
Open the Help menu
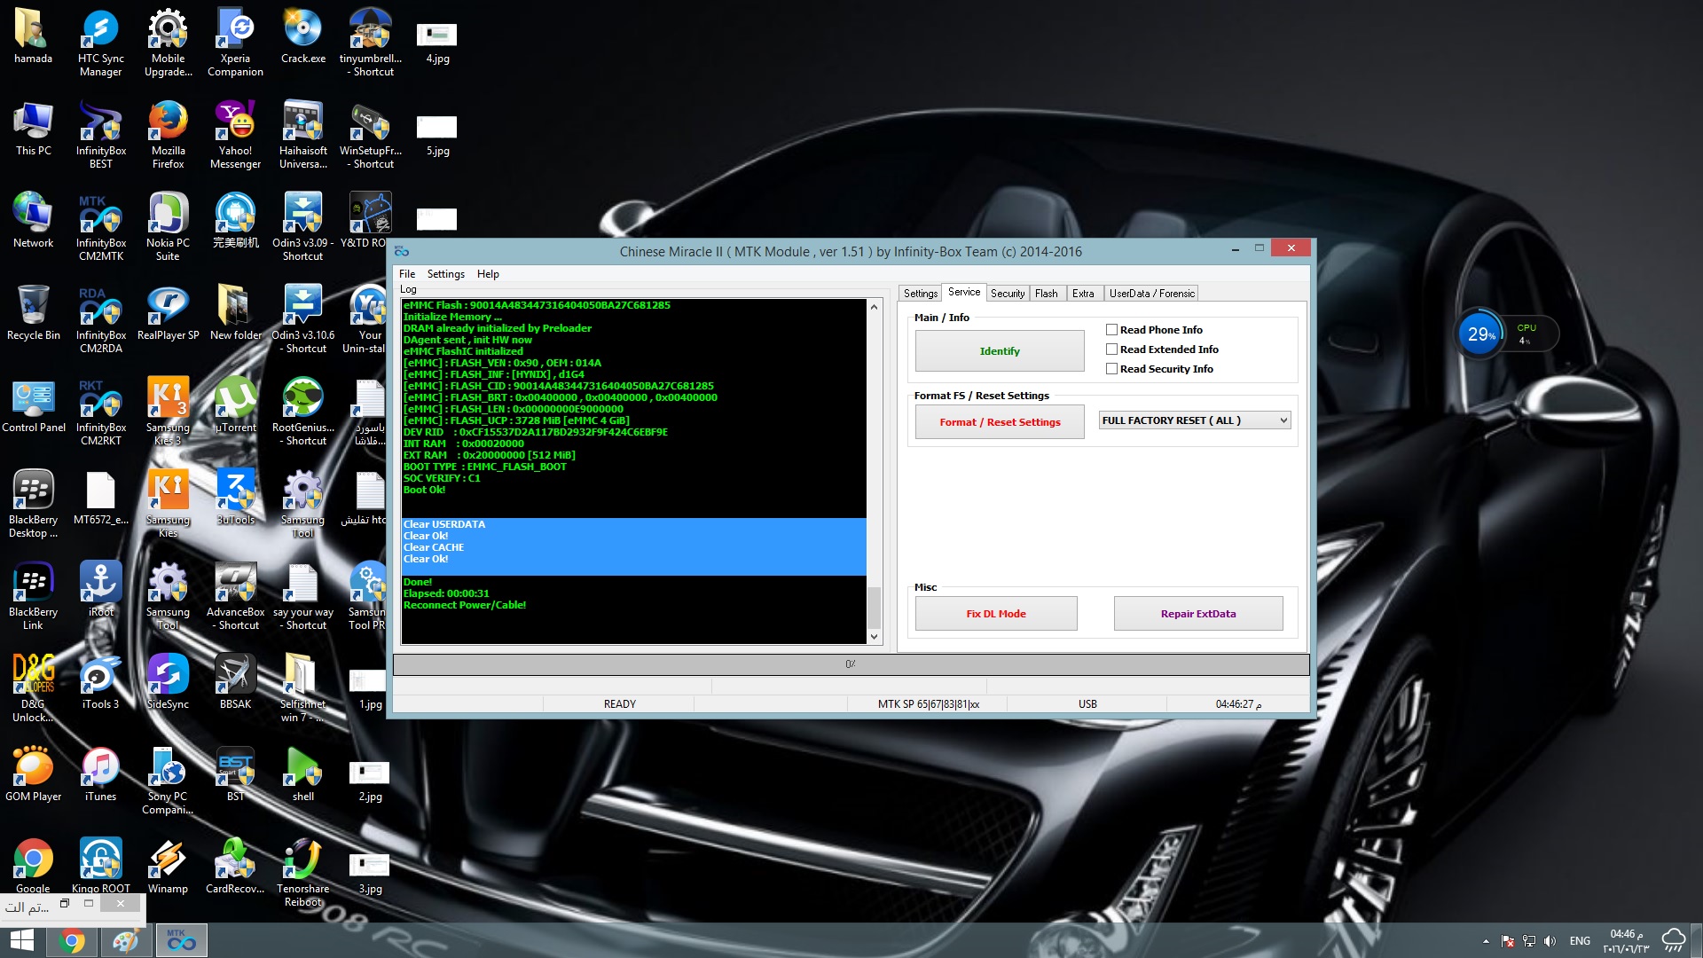tap(488, 274)
